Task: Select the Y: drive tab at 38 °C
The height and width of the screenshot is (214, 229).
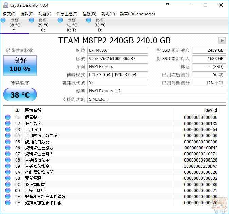Action: tap(15, 25)
